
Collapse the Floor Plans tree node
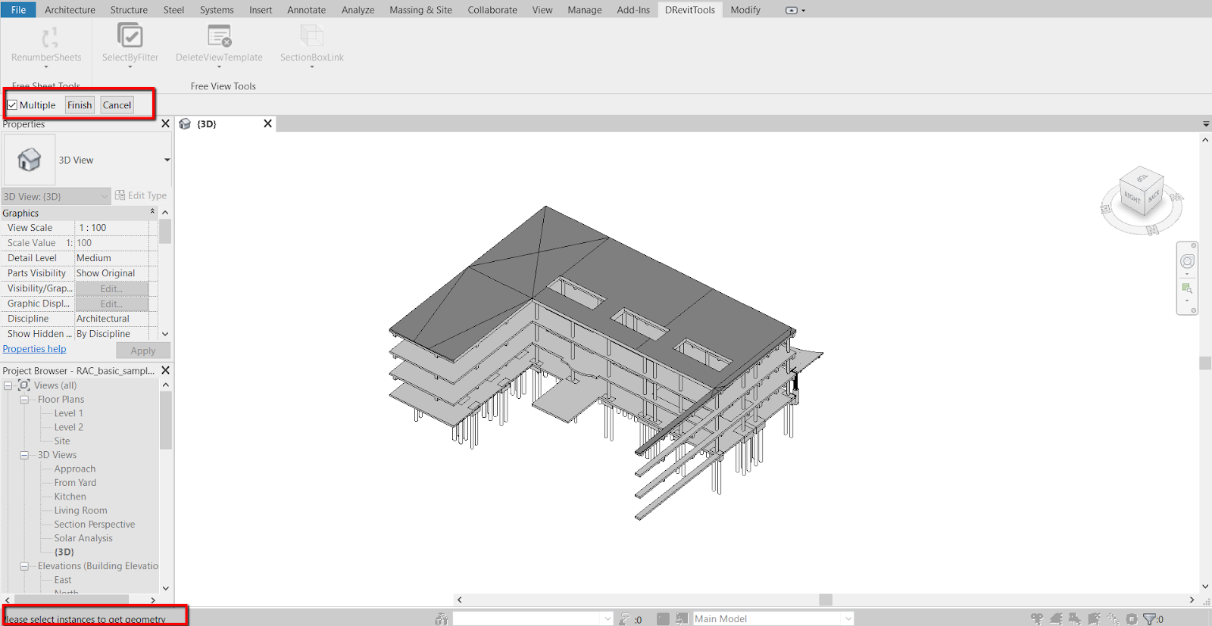click(24, 400)
